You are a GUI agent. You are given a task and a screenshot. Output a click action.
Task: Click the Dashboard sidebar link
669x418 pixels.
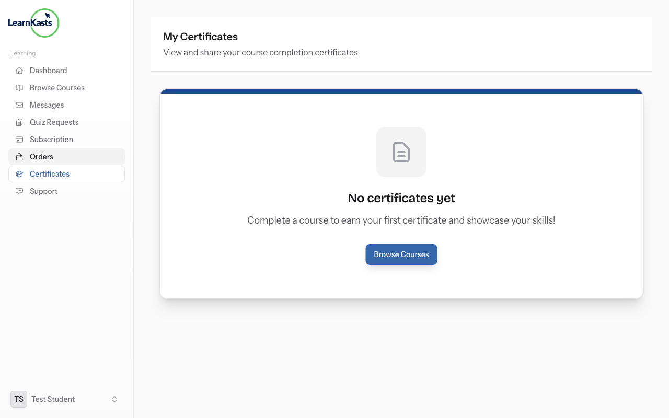coord(49,70)
